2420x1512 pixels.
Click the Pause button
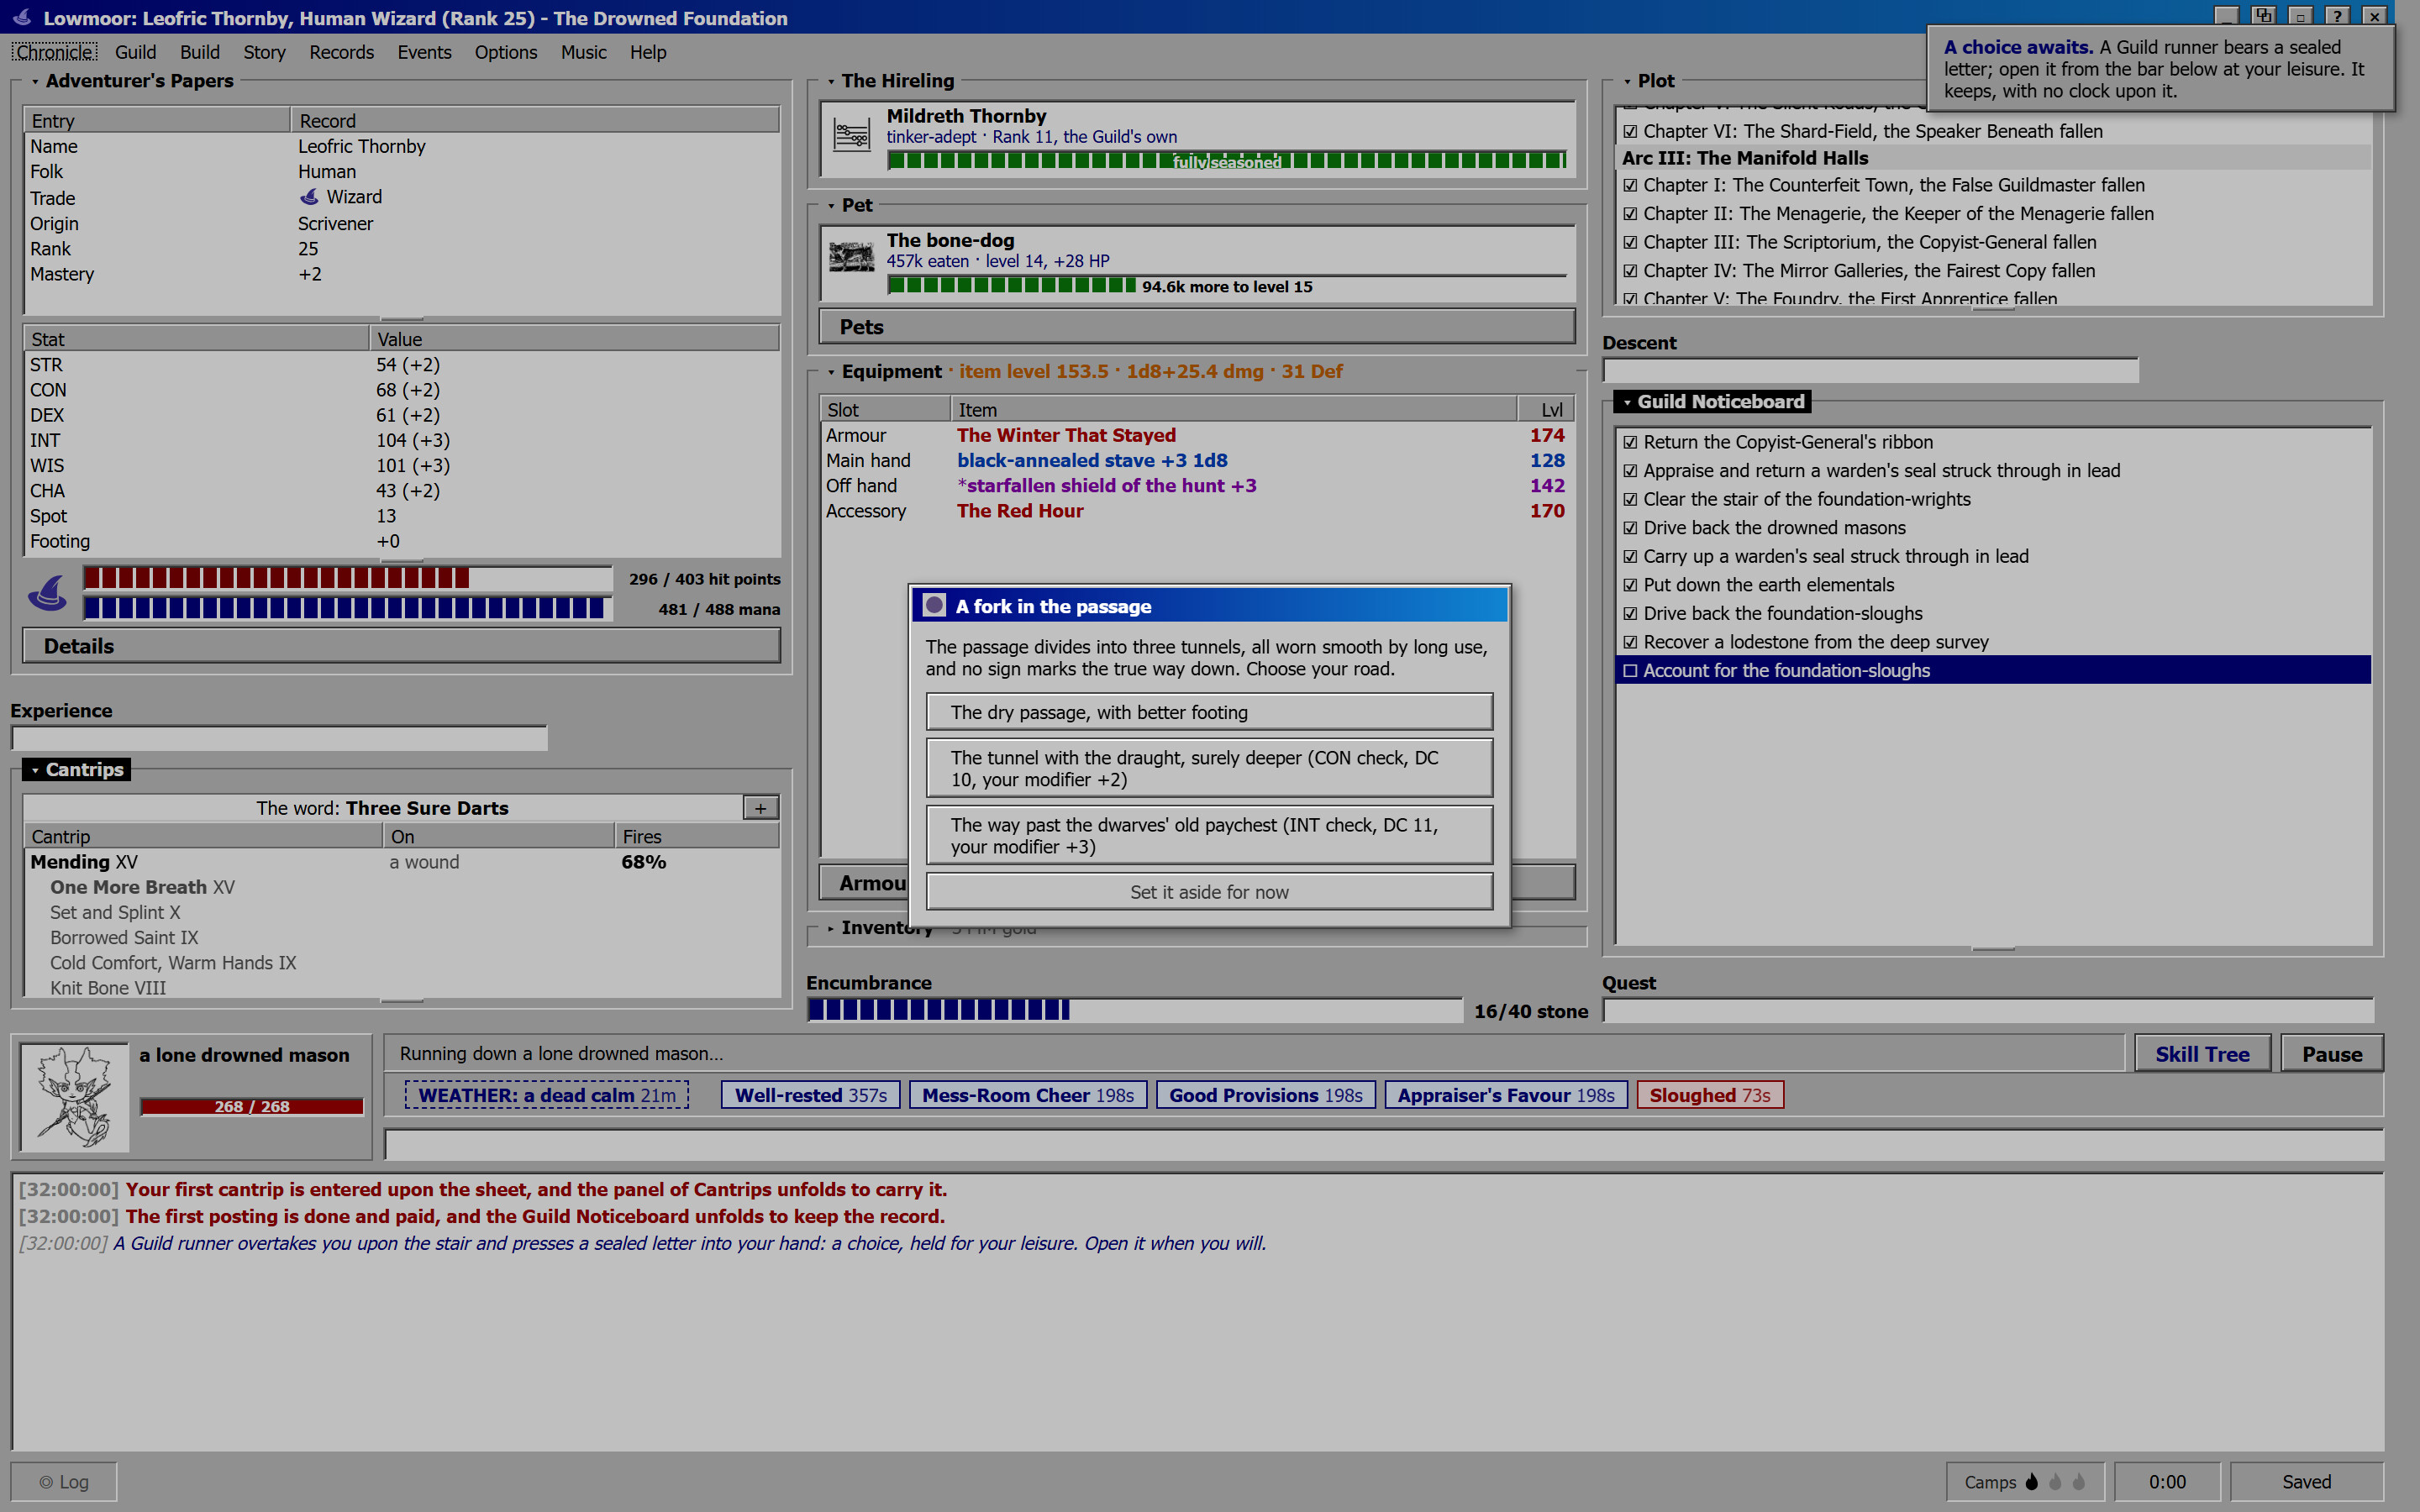(x=2331, y=1054)
